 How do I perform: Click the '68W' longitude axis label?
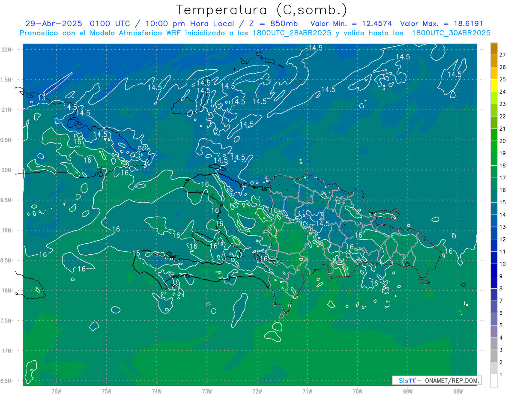[458, 391]
